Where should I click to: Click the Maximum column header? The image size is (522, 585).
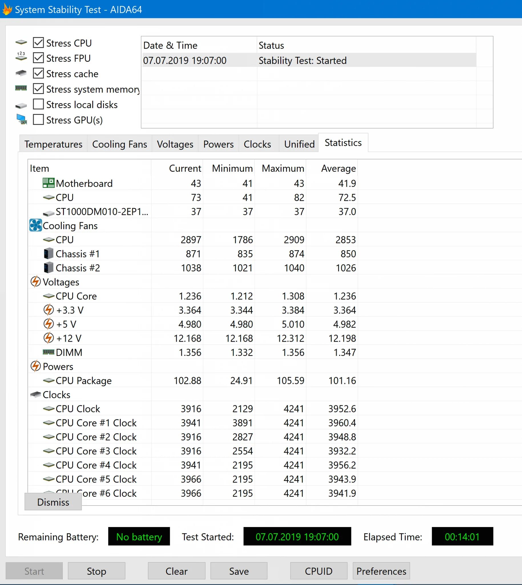tap(280, 168)
